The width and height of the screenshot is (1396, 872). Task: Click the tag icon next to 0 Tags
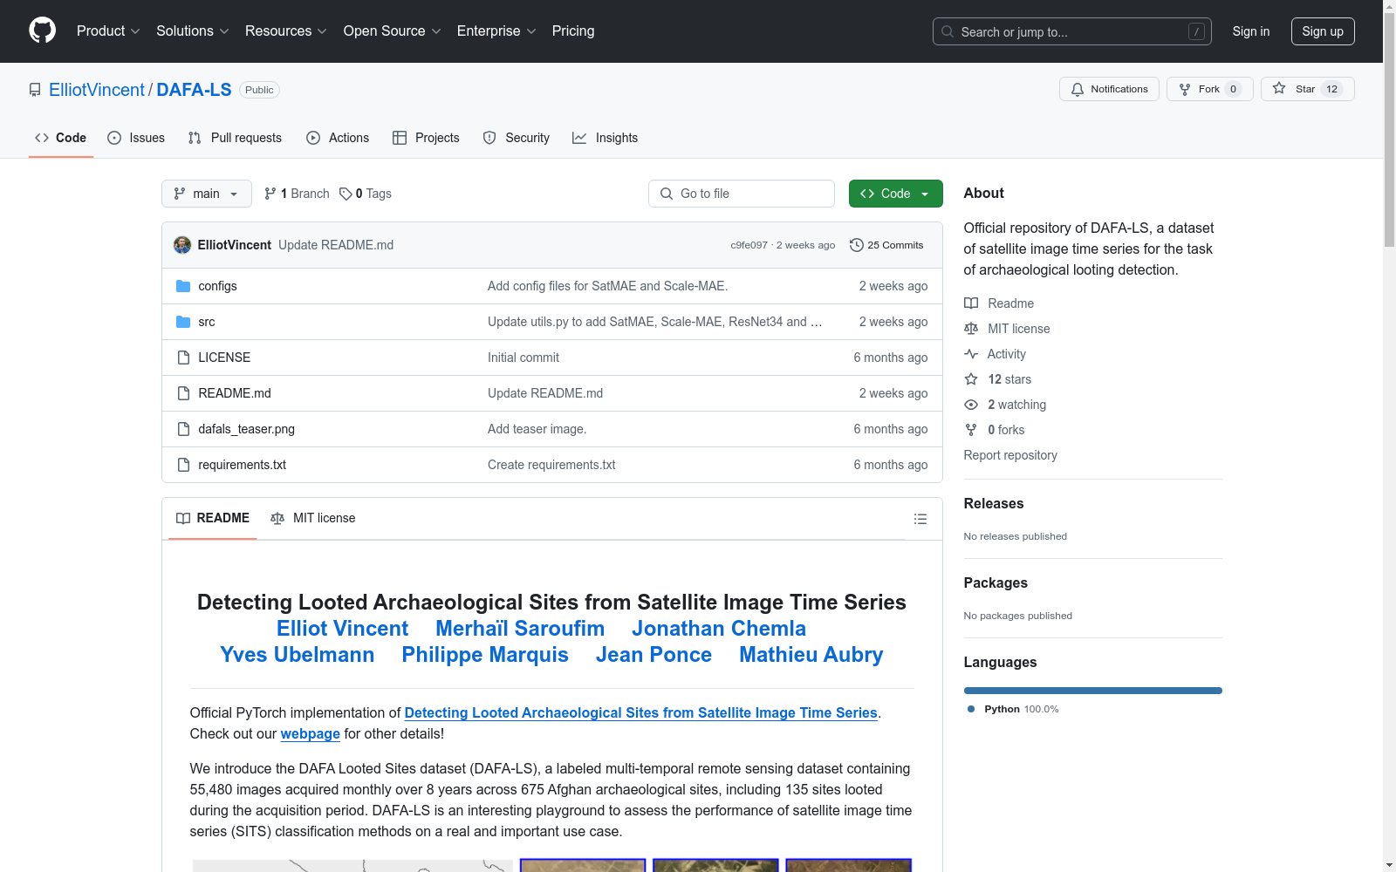[346, 194]
